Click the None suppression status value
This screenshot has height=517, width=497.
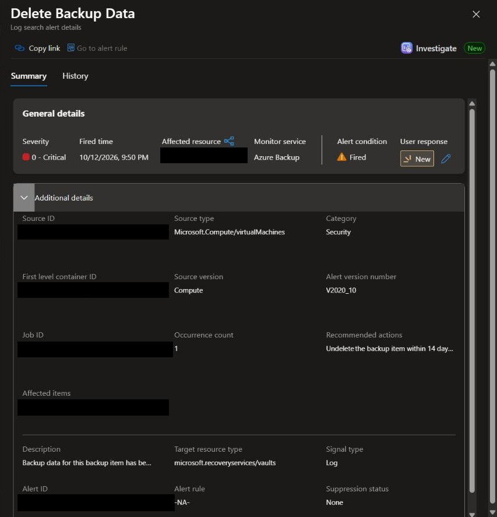point(334,502)
